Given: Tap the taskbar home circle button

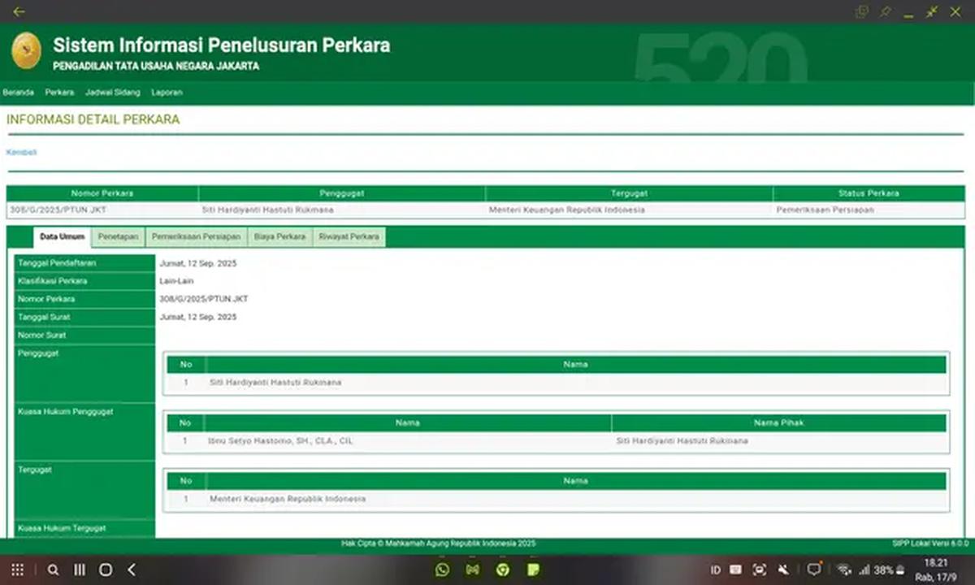Looking at the screenshot, I should (106, 570).
